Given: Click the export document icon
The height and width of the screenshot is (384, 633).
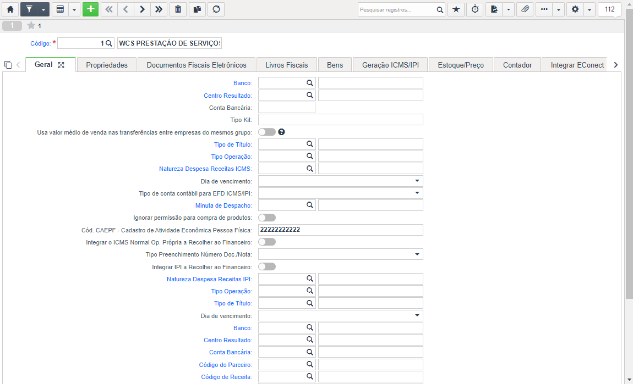Looking at the screenshot, I should (x=494, y=9).
